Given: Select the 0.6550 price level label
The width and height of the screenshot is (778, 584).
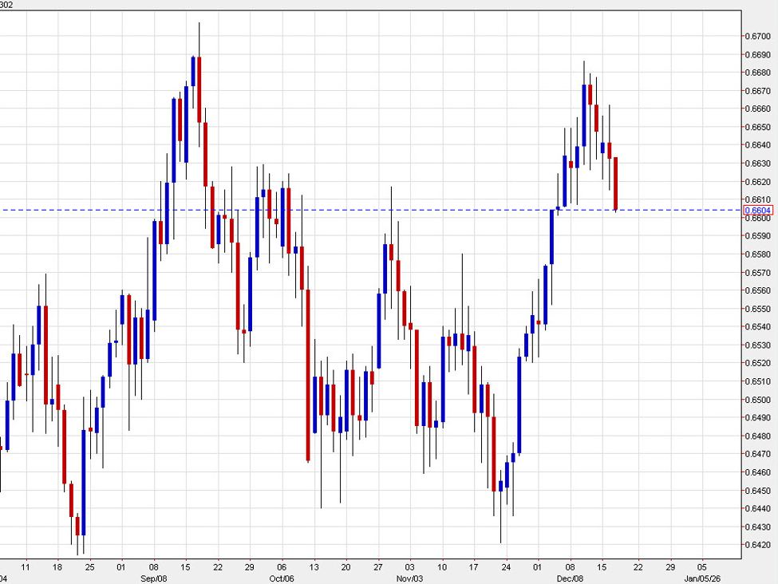Looking at the screenshot, I should coord(756,310).
